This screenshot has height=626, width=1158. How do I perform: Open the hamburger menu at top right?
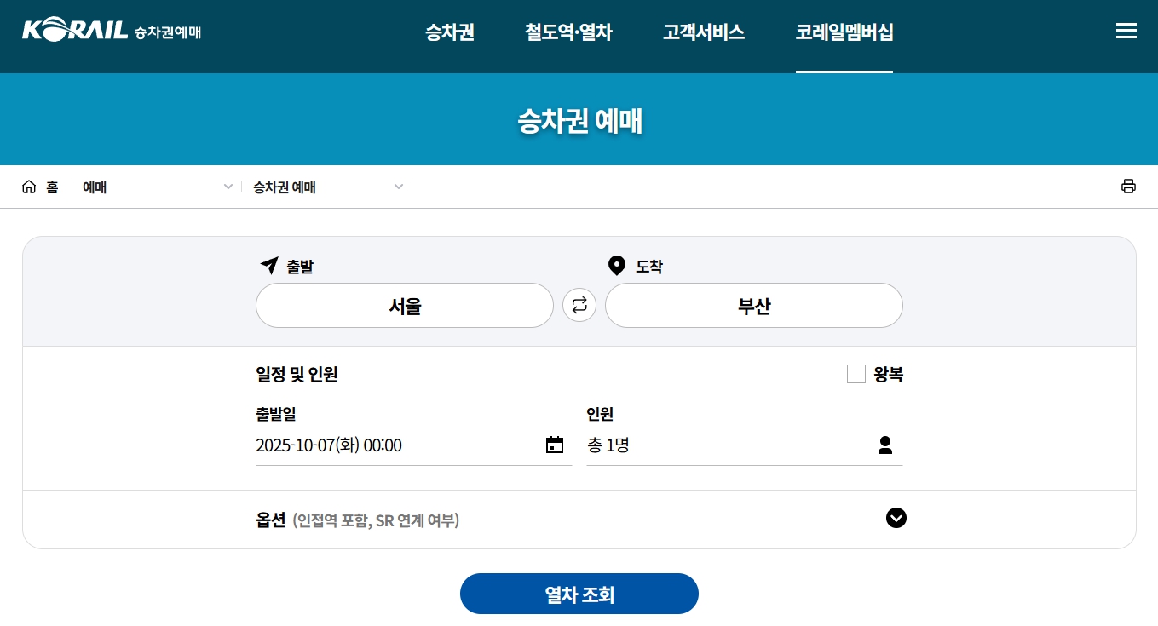1126,31
